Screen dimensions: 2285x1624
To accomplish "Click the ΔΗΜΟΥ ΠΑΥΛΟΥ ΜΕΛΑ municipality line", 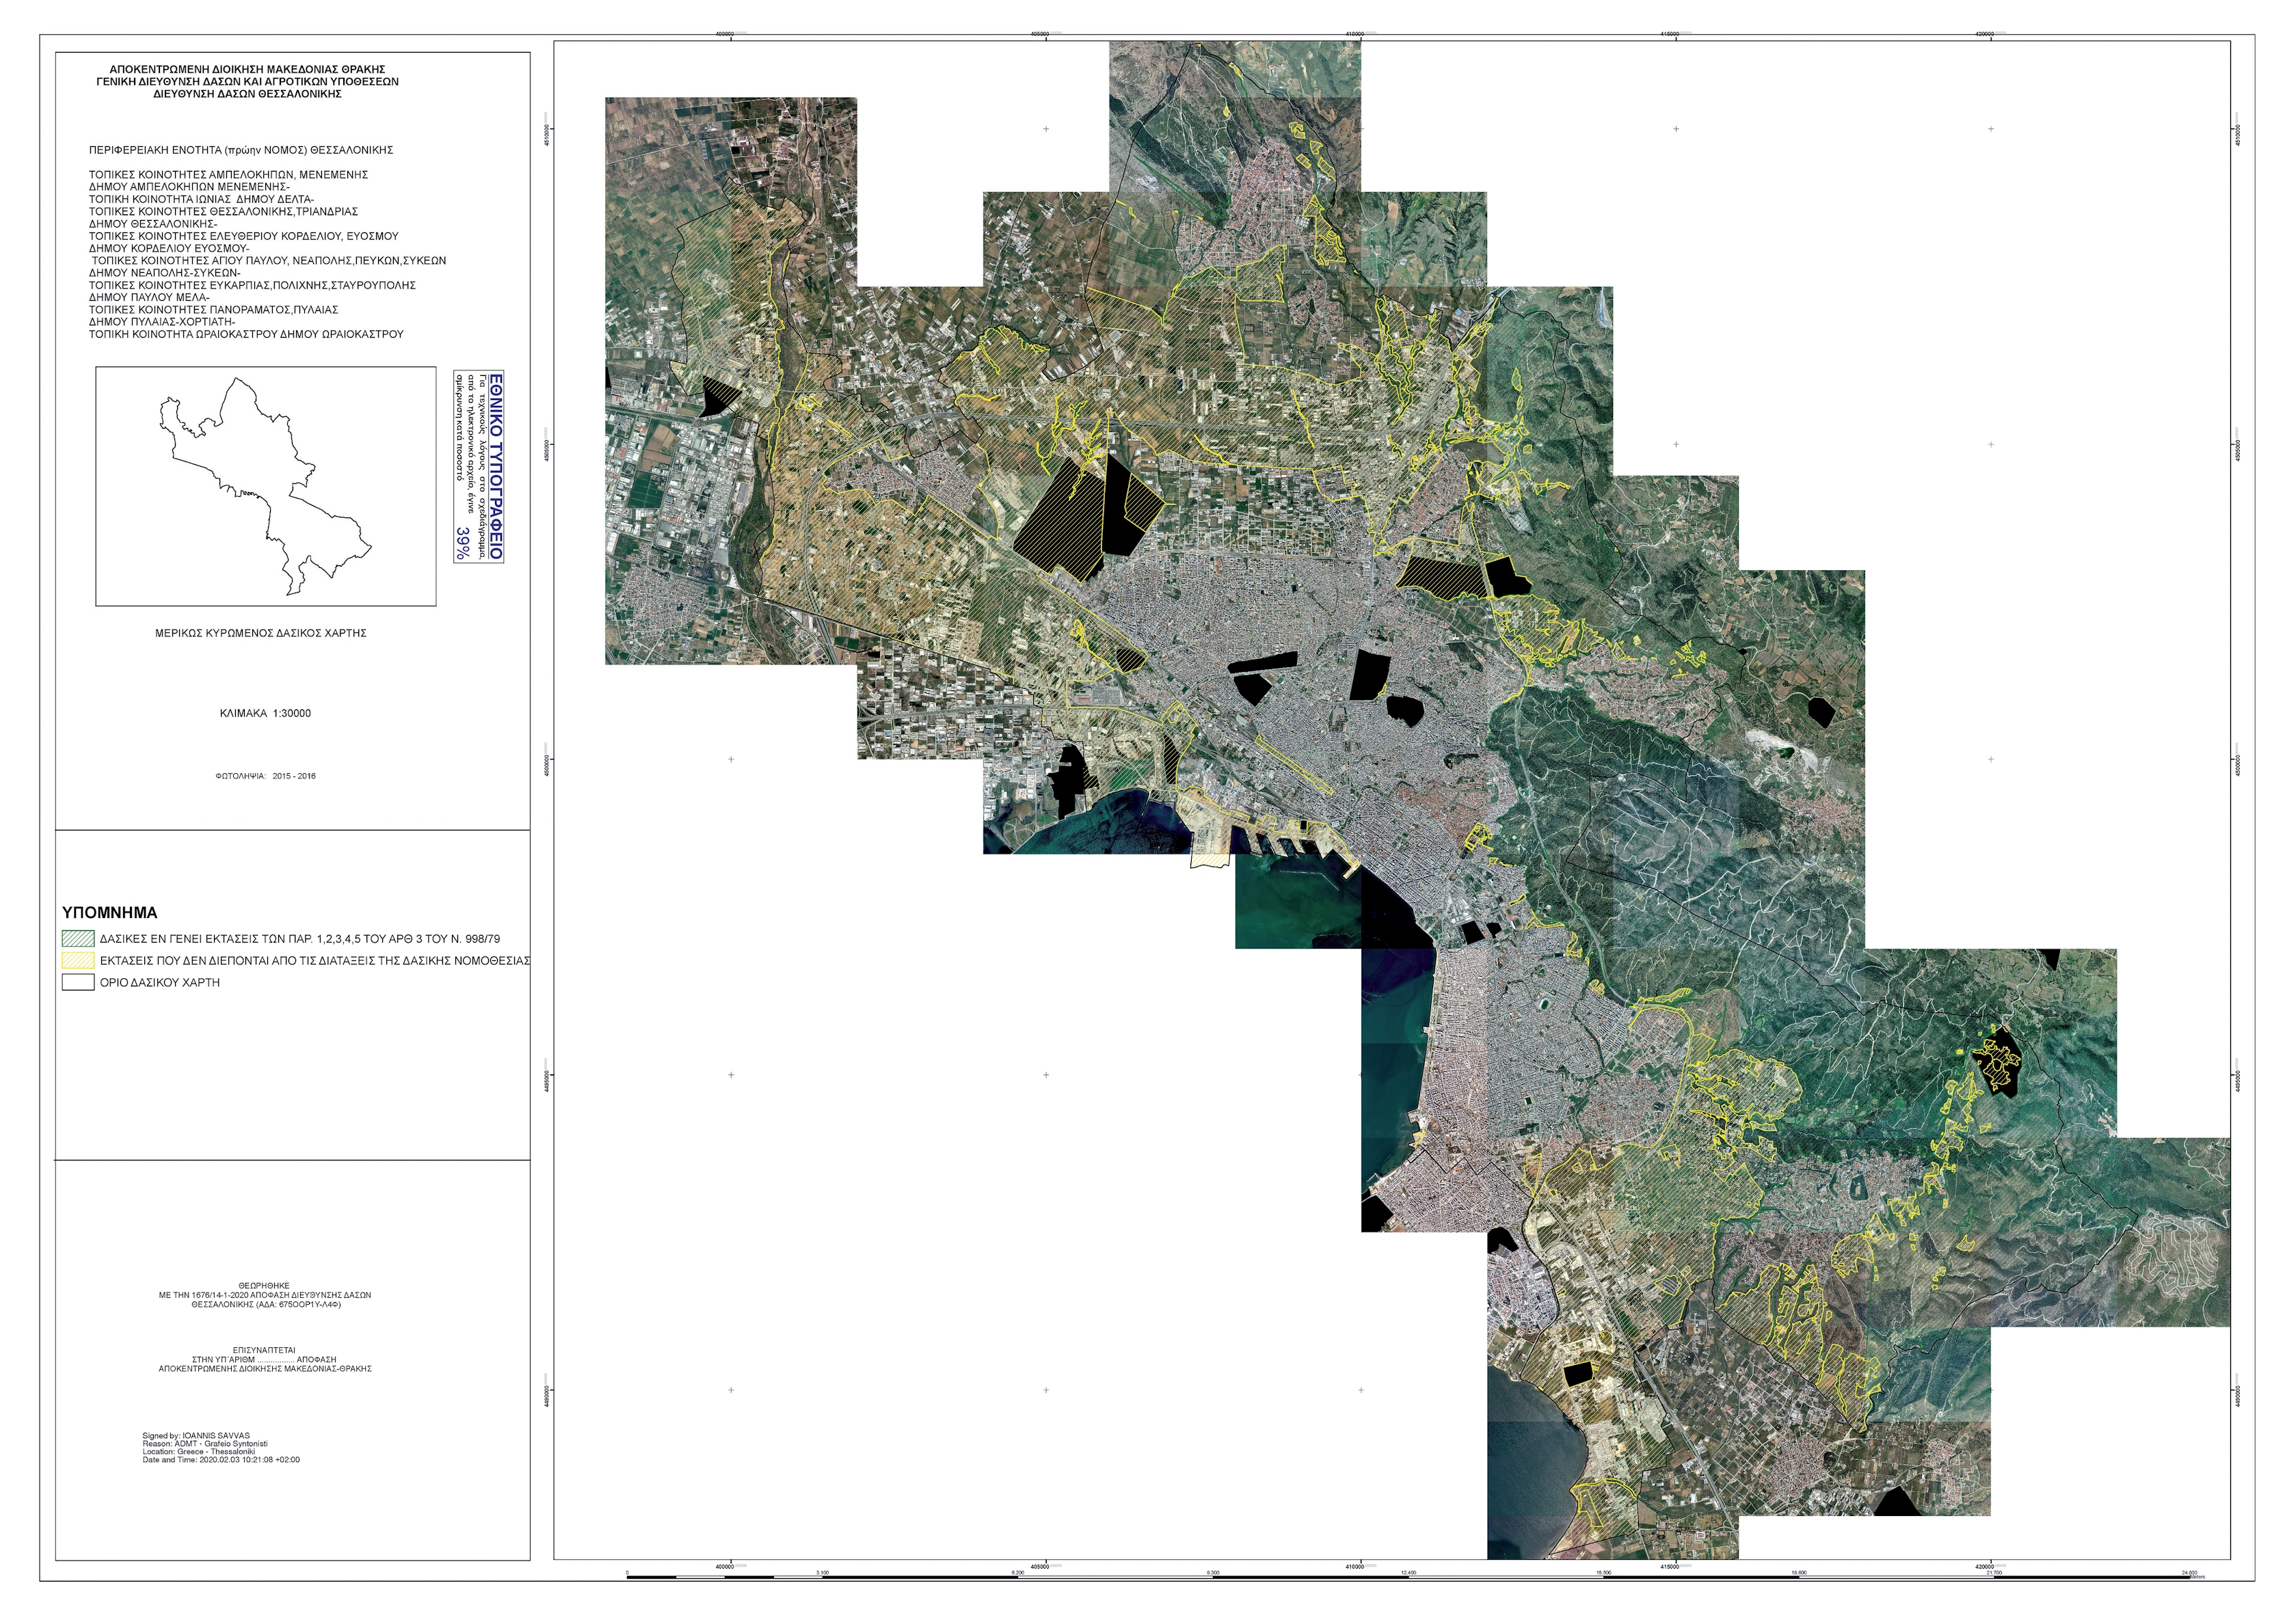I will (149, 297).
